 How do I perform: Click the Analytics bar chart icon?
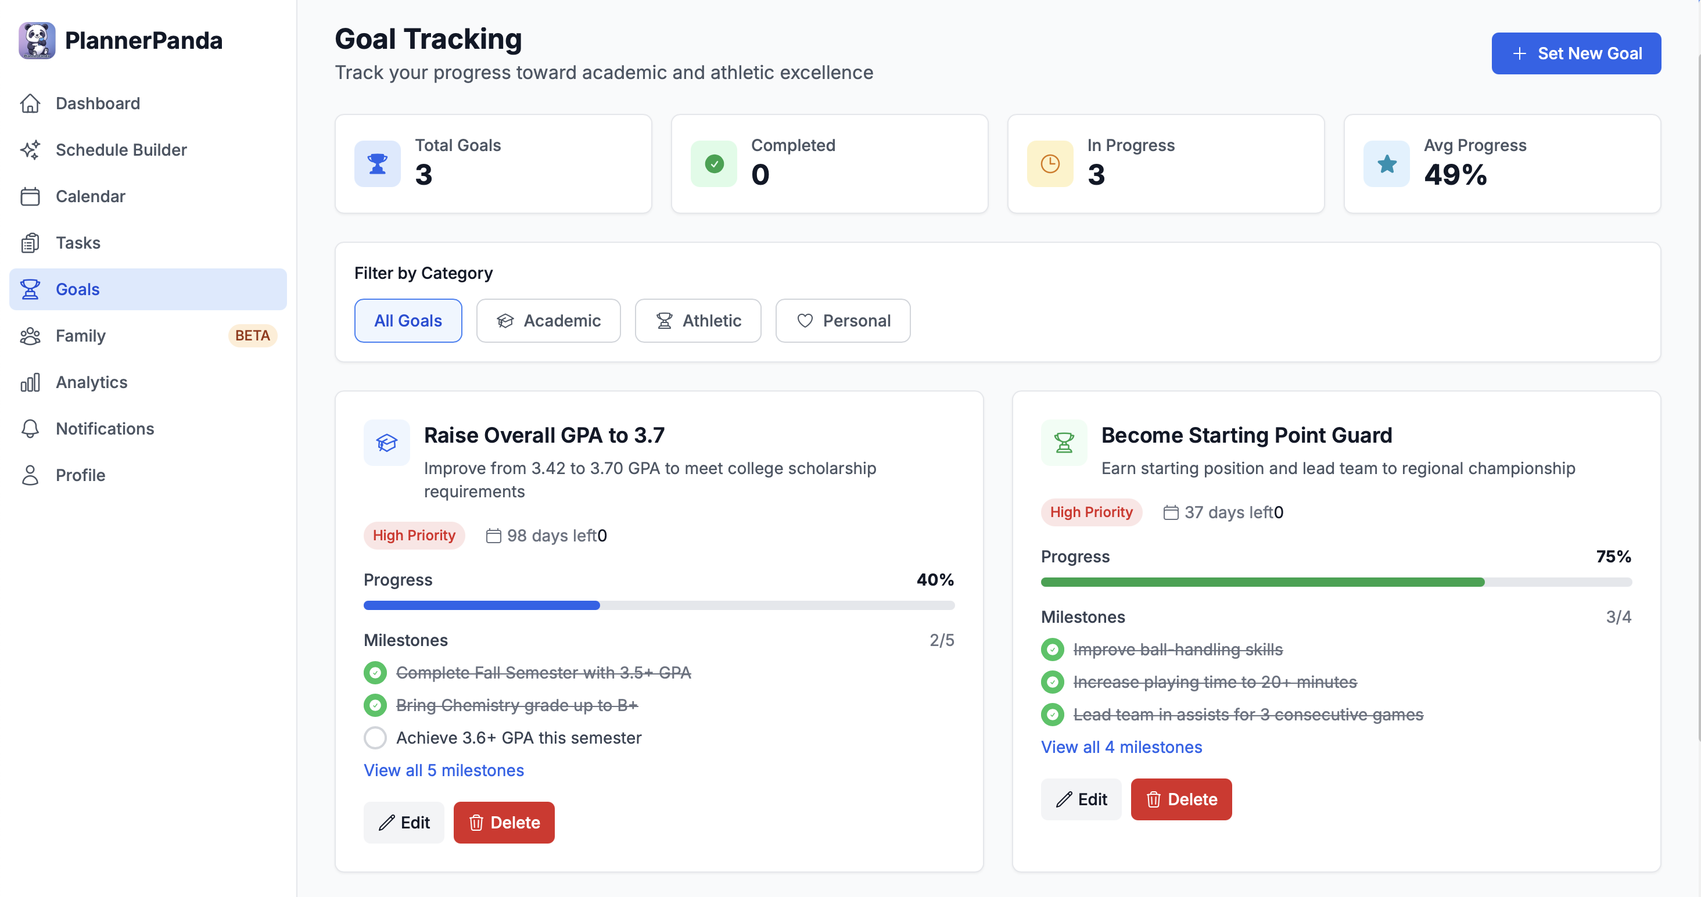coord(30,382)
